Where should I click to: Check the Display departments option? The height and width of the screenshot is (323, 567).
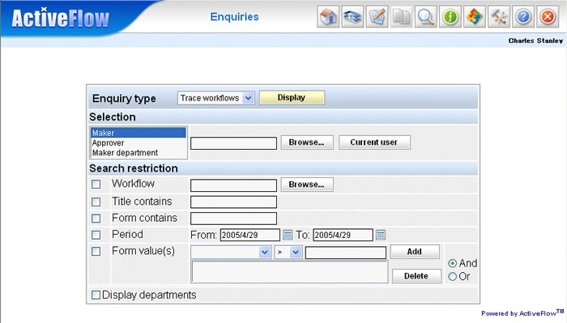(x=96, y=295)
